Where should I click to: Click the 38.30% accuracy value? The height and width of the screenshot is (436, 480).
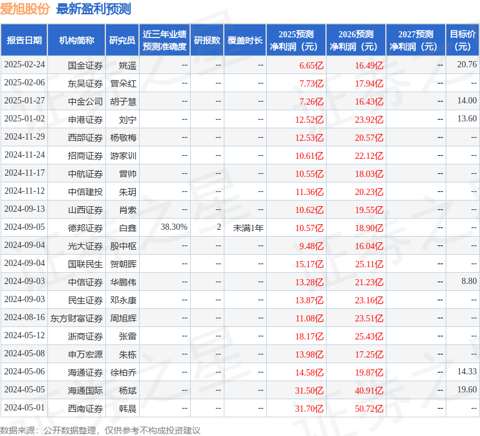[174, 227]
